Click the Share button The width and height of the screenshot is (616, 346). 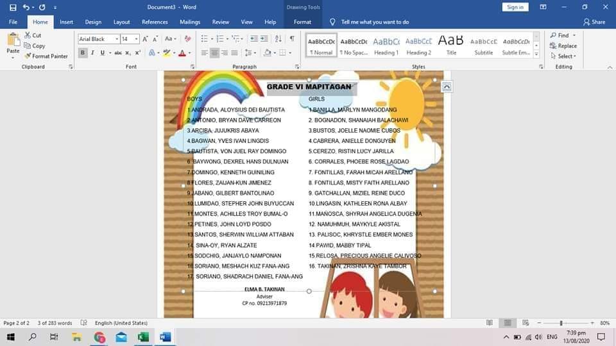(594, 22)
